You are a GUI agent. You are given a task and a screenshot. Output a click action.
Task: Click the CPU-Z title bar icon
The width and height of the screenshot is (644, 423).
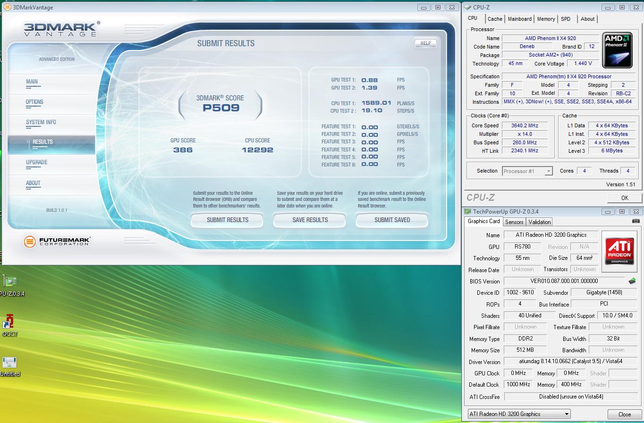click(x=467, y=7)
